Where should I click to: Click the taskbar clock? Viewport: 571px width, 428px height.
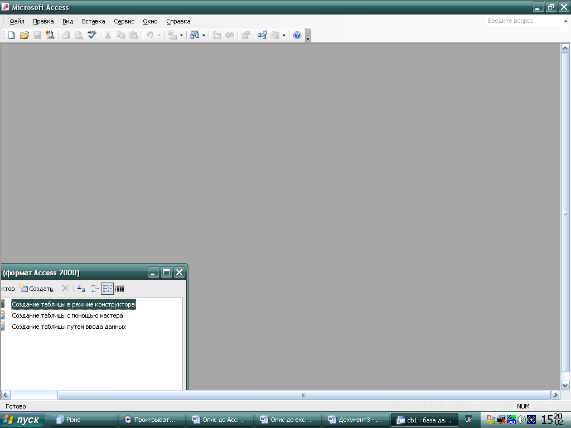pyautogui.click(x=551, y=420)
